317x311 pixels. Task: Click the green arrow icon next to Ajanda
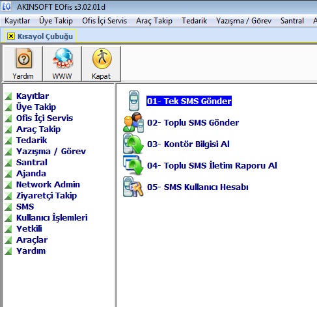tap(8, 174)
